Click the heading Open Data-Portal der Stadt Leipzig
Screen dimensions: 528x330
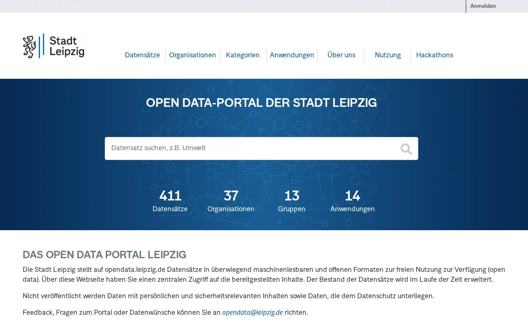click(x=262, y=103)
